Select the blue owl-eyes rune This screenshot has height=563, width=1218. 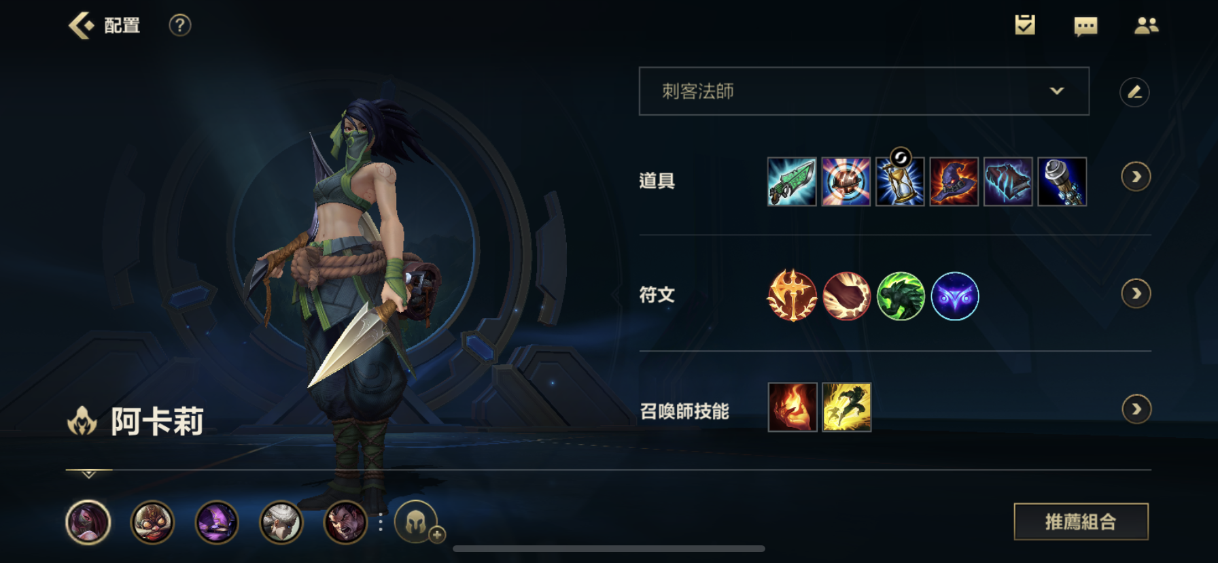[x=955, y=296]
